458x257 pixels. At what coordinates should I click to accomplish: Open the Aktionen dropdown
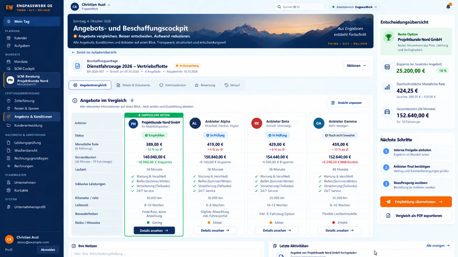tap(356, 66)
